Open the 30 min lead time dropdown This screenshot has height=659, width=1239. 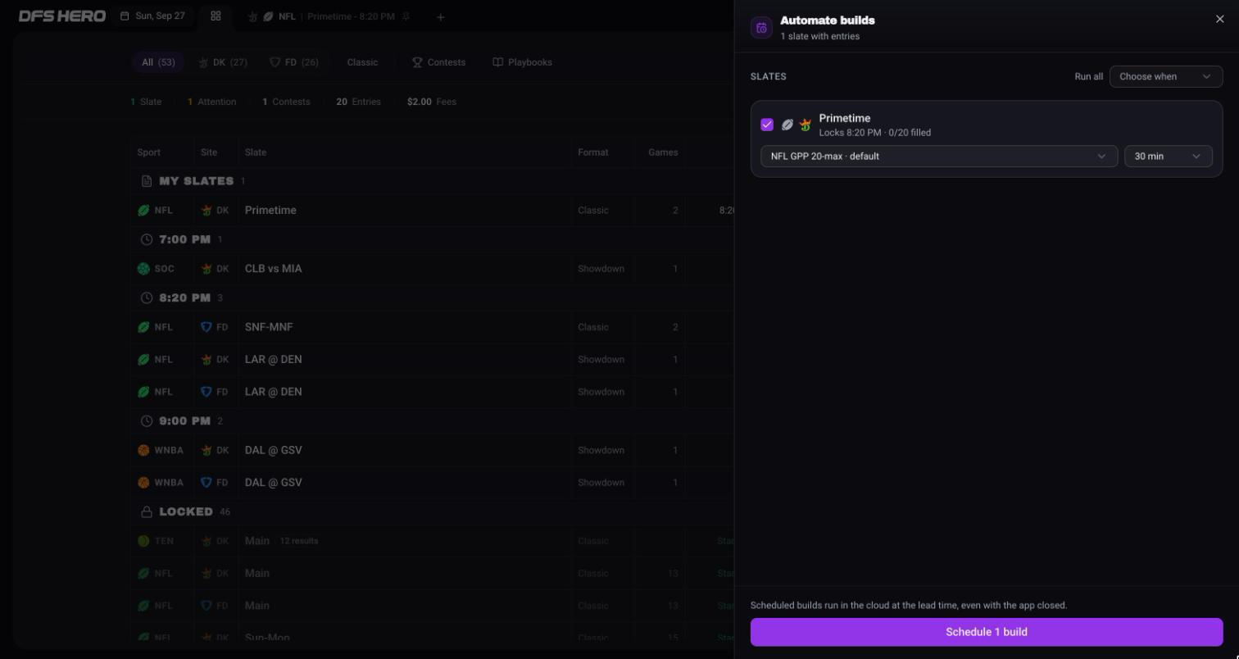coord(1169,156)
